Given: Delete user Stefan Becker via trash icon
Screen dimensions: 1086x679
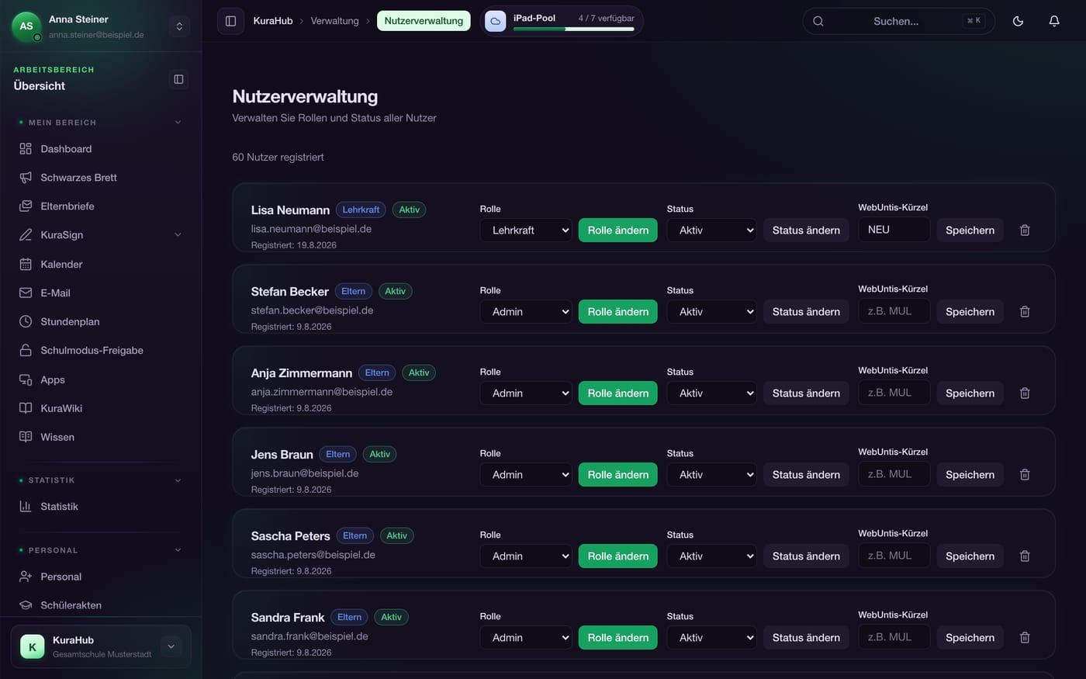Looking at the screenshot, I should coord(1025,312).
